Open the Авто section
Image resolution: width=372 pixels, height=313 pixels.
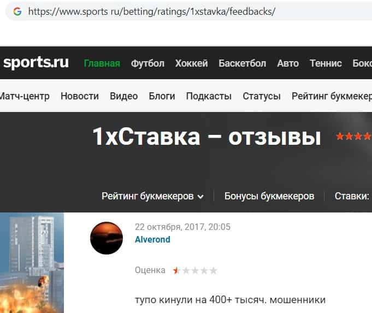click(288, 63)
